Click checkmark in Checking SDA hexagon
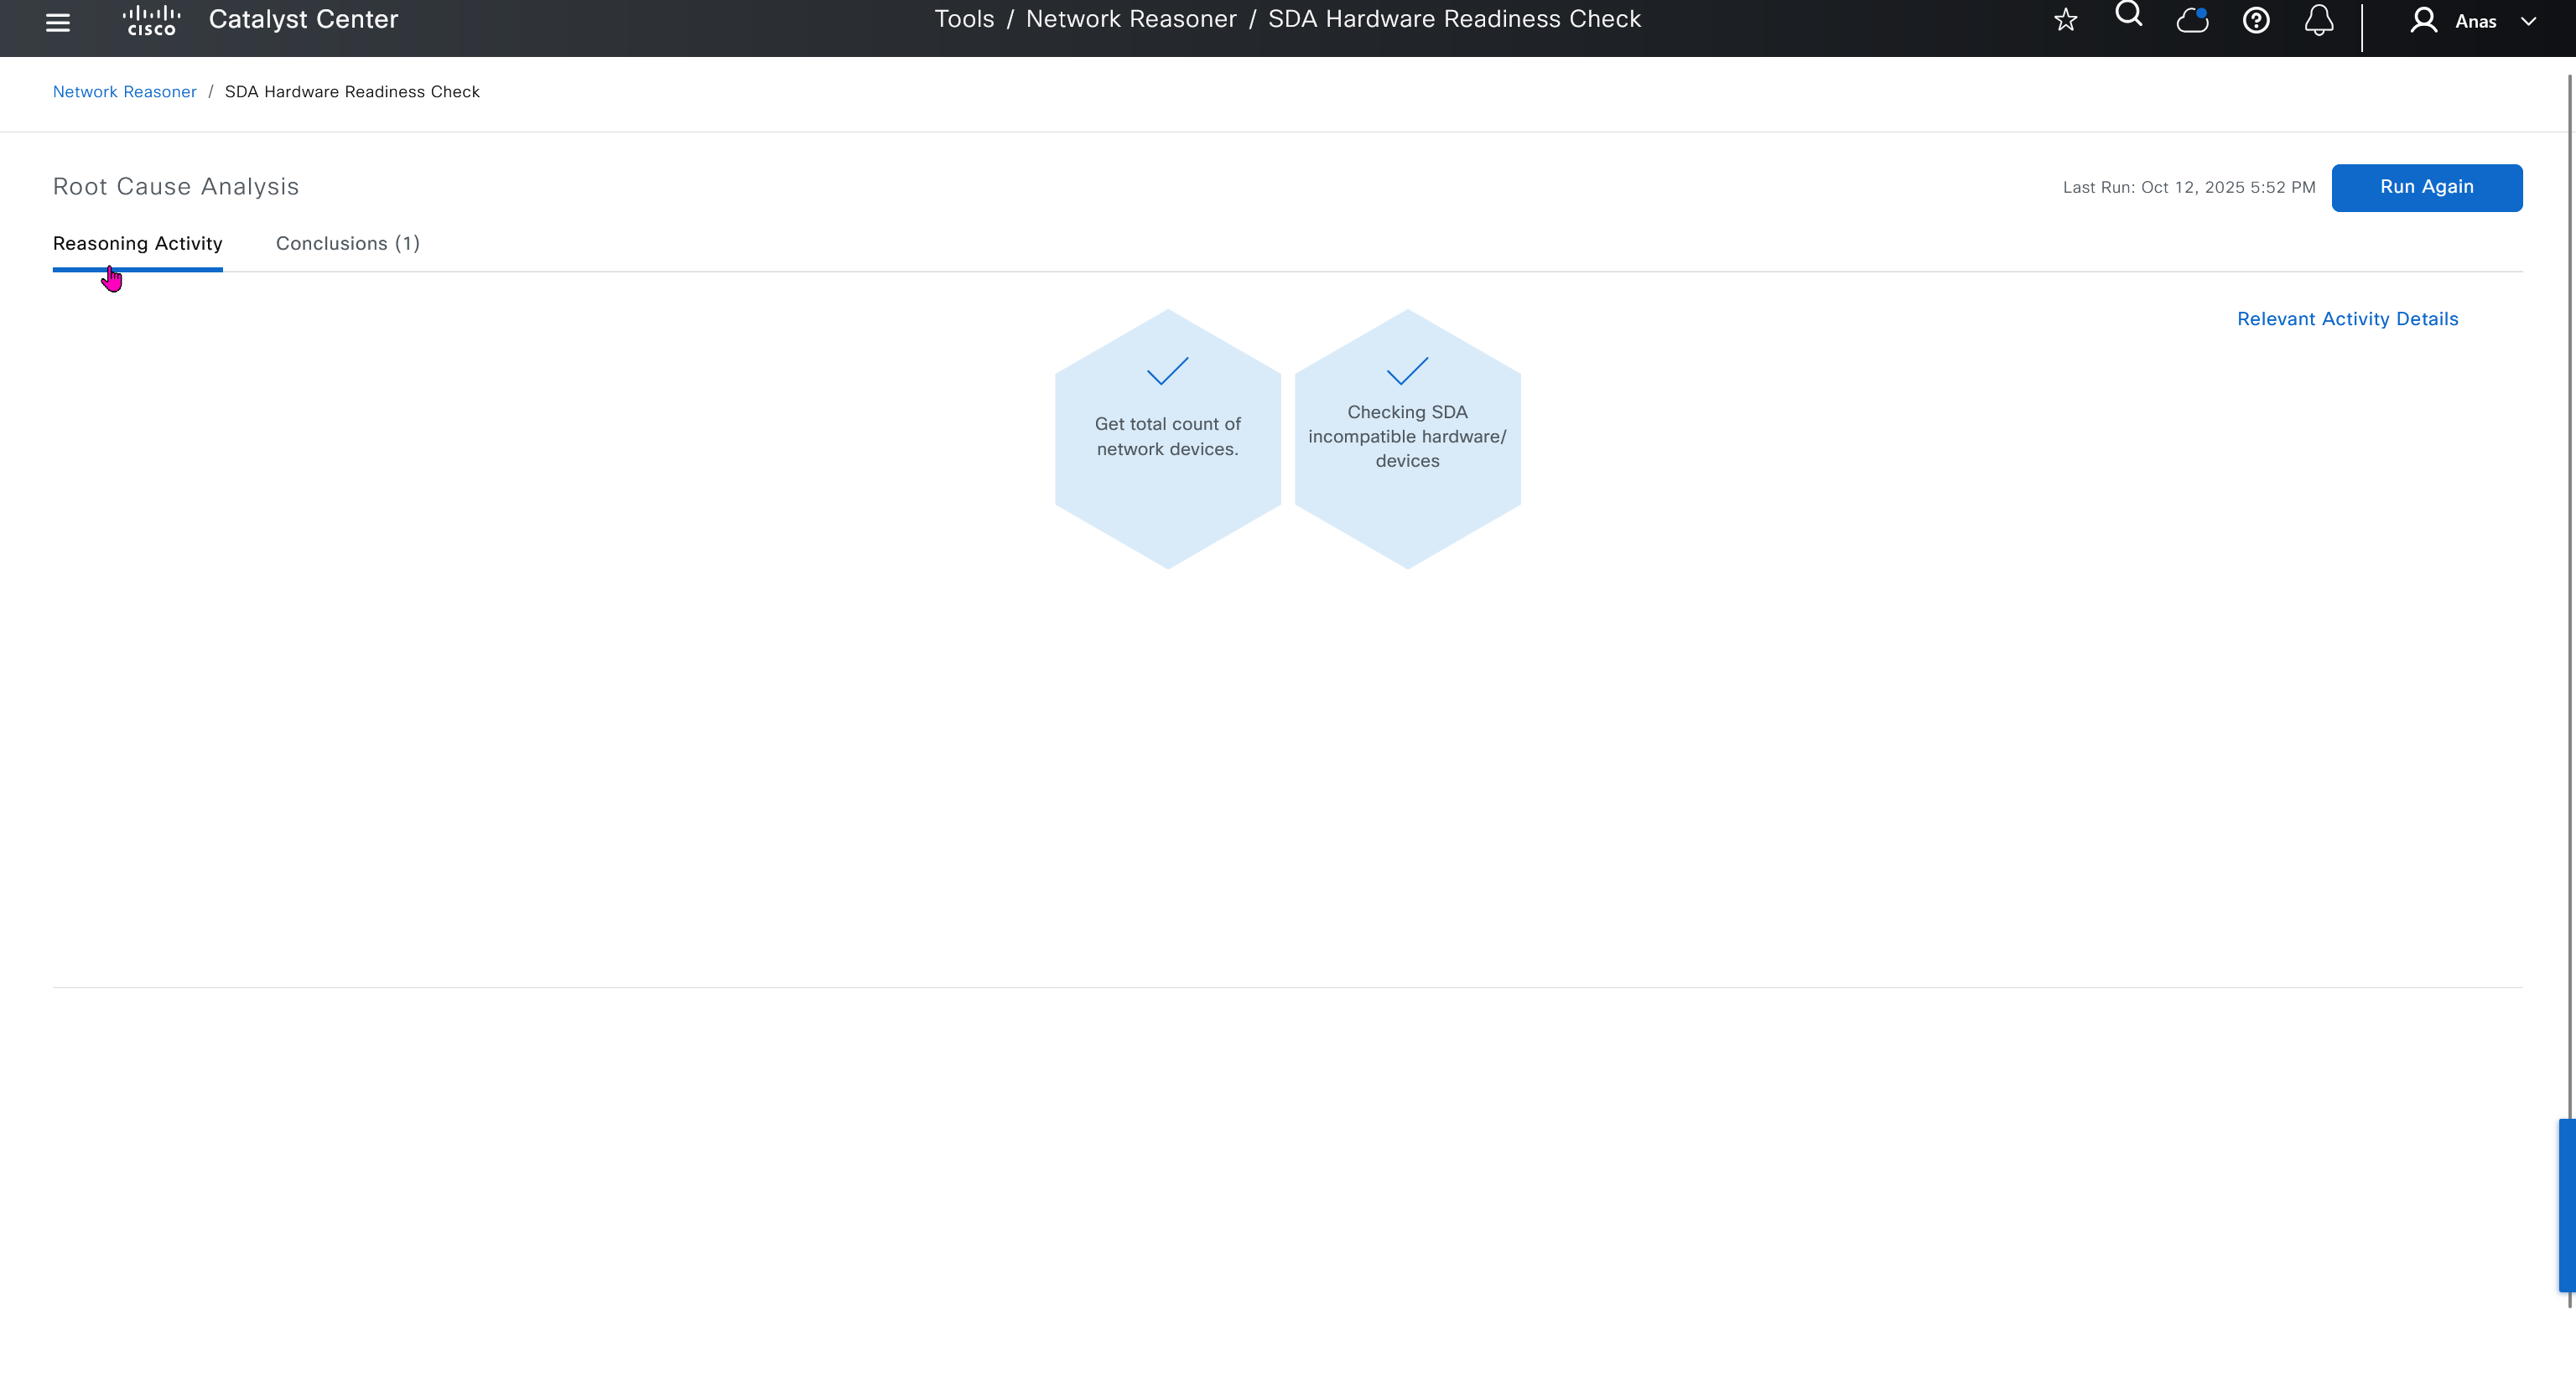The height and width of the screenshot is (1387, 2576). point(1407,372)
